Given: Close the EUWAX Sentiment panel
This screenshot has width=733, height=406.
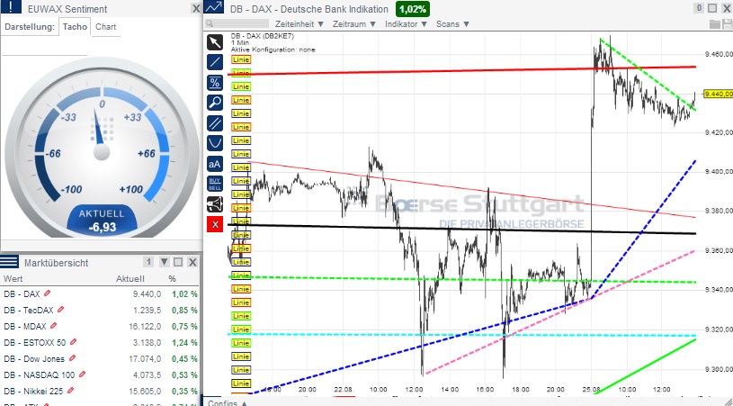Looking at the screenshot, I should pyautogui.click(x=196, y=8).
